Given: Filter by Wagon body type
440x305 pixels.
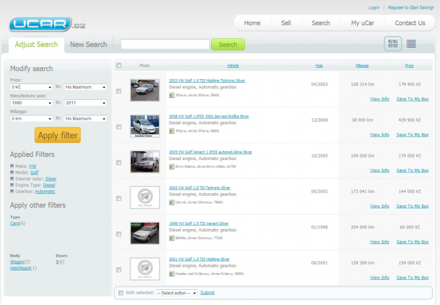Looking at the screenshot, I should coord(17,262).
